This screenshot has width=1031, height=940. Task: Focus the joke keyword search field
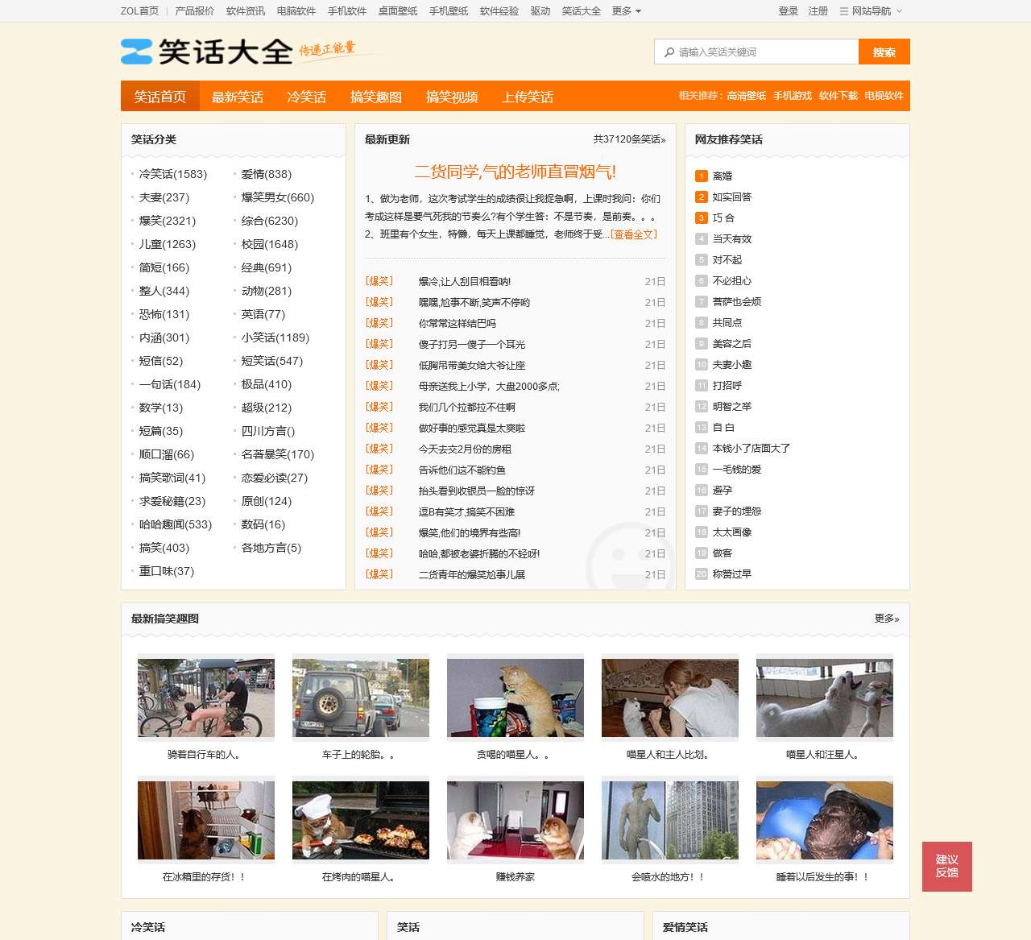coord(756,52)
